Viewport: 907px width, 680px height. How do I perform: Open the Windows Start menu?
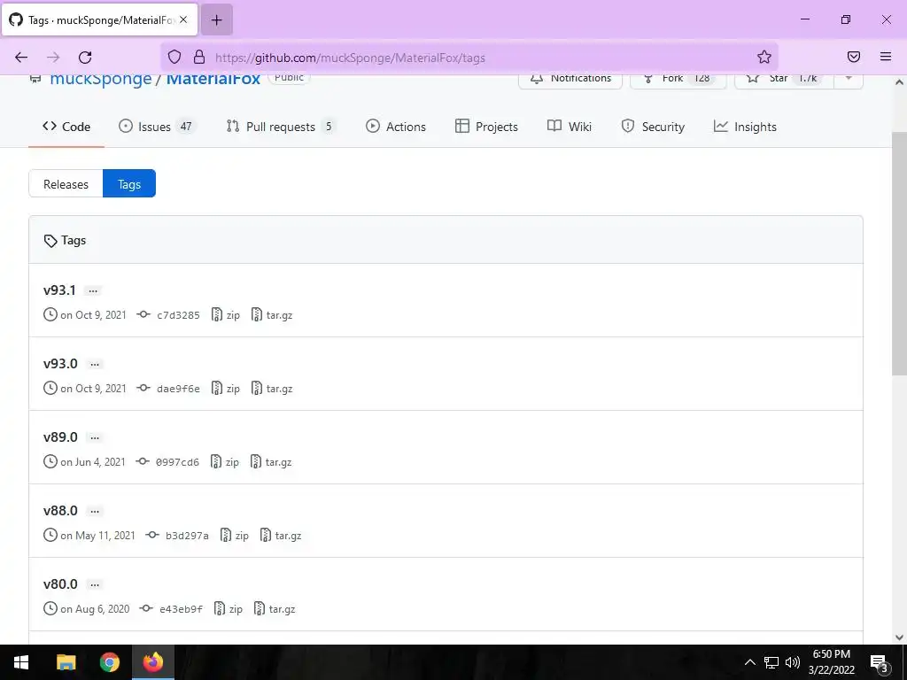tap(21, 662)
